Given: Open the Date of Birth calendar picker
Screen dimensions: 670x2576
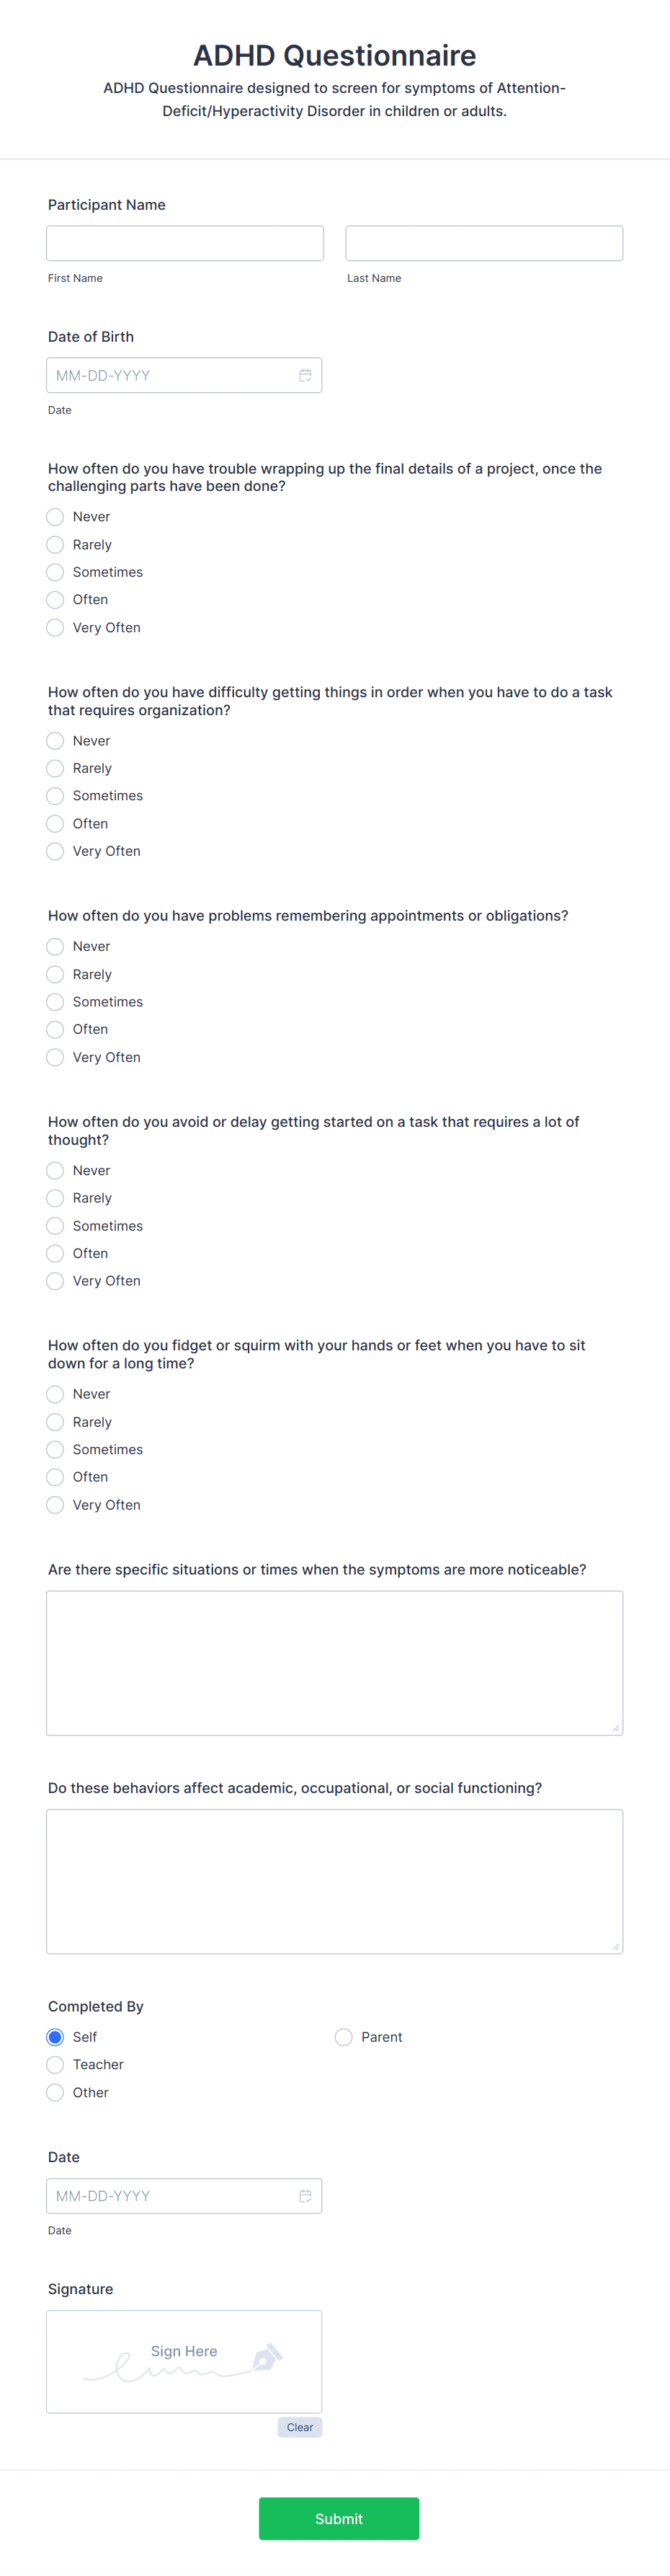Looking at the screenshot, I should pyautogui.click(x=306, y=374).
